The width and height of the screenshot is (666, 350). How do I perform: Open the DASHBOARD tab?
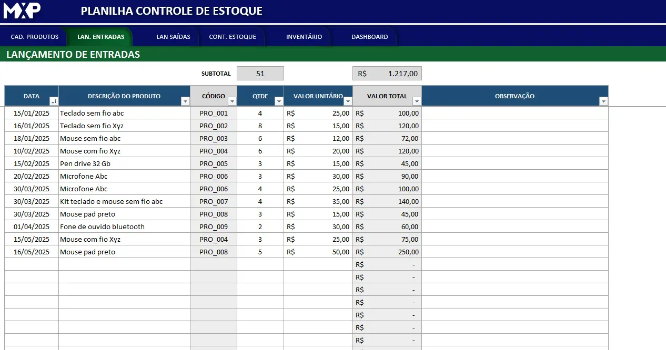[x=369, y=37]
